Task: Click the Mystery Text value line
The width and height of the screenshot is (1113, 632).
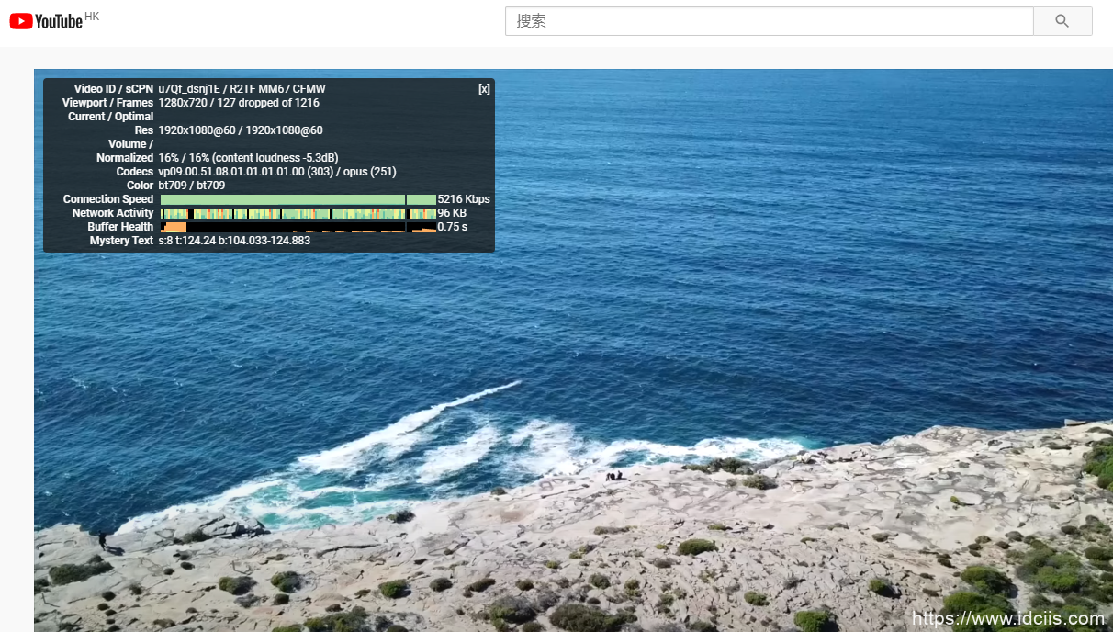Action: coord(234,241)
